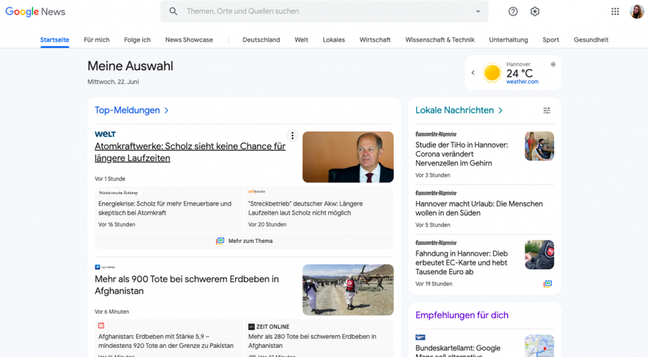Open the Help question mark icon

point(513,12)
